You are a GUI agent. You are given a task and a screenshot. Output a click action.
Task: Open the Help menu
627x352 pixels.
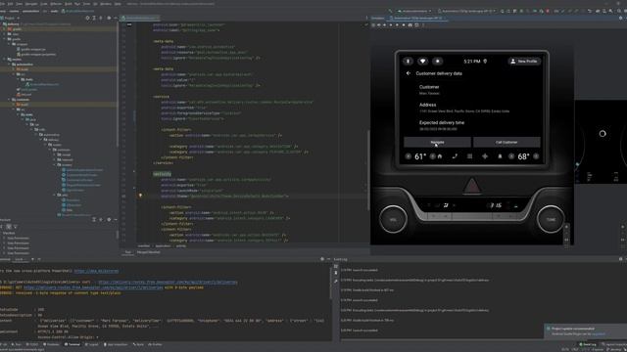click(x=118, y=4)
